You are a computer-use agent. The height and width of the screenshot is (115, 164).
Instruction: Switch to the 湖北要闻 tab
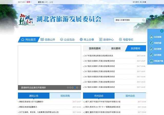tap(116, 48)
